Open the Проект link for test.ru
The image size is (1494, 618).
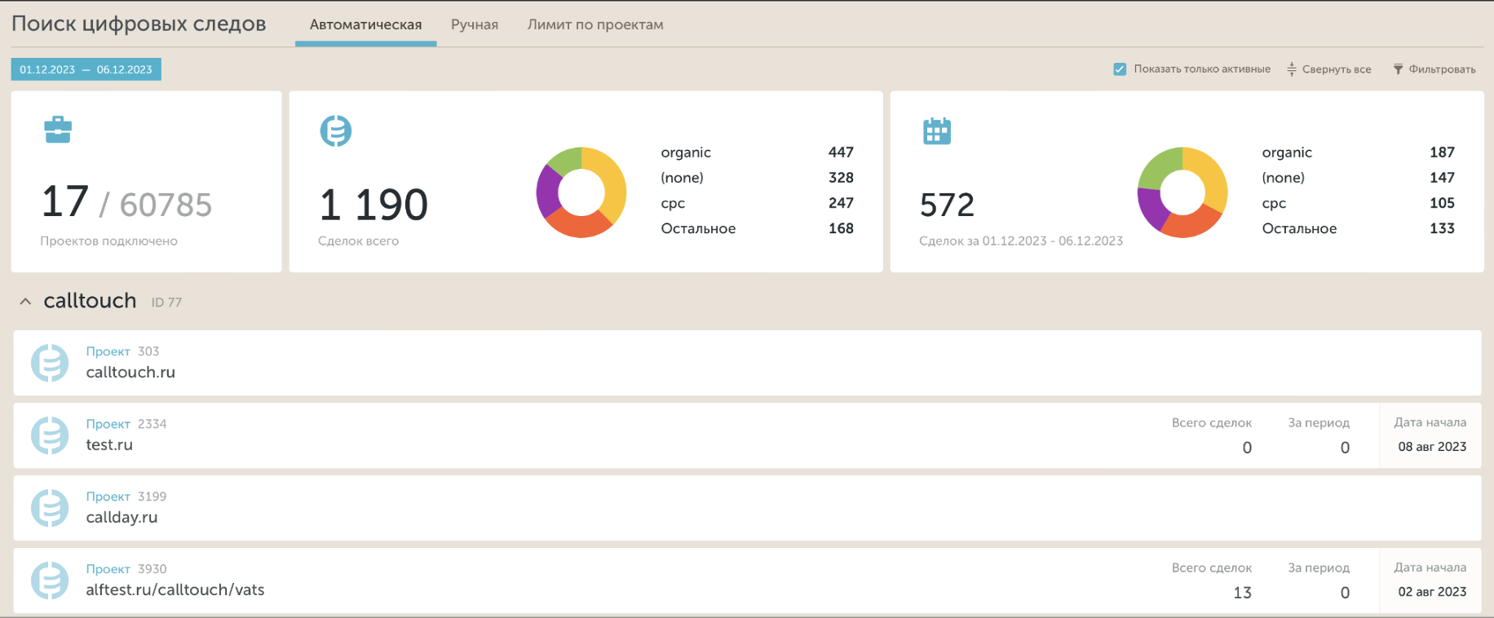108,424
